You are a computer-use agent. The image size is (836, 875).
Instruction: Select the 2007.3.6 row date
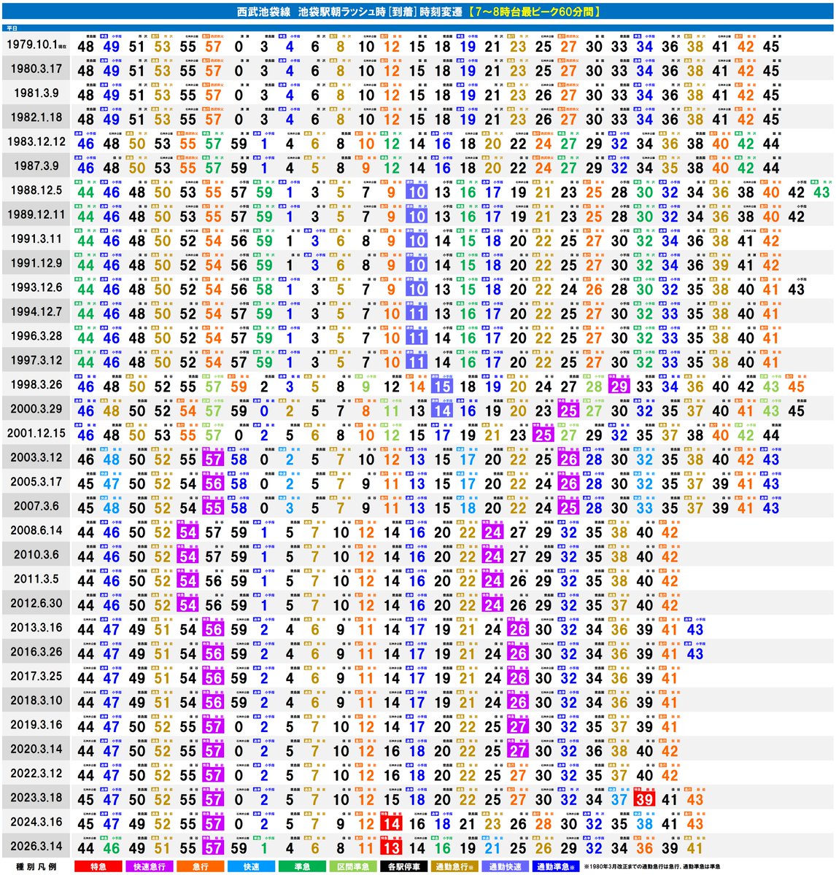(36, 505)
